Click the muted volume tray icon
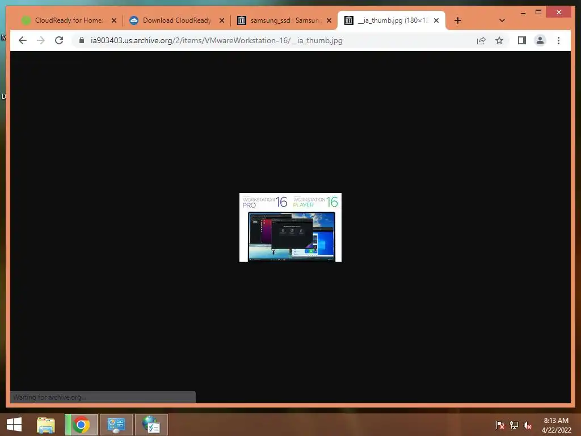This screenshot has width=581, height=436. (x=528, y=425)
